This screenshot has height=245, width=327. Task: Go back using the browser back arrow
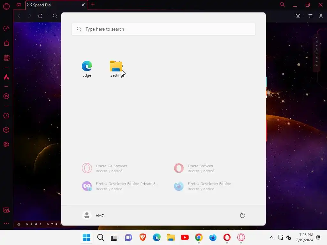[x=19, y=16]
